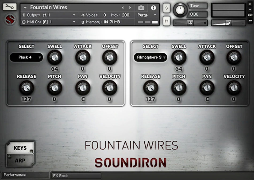Click the output level meter display
Image resolution: width=254 pixels, height=180 pixels.
click(x=228, y=10)
